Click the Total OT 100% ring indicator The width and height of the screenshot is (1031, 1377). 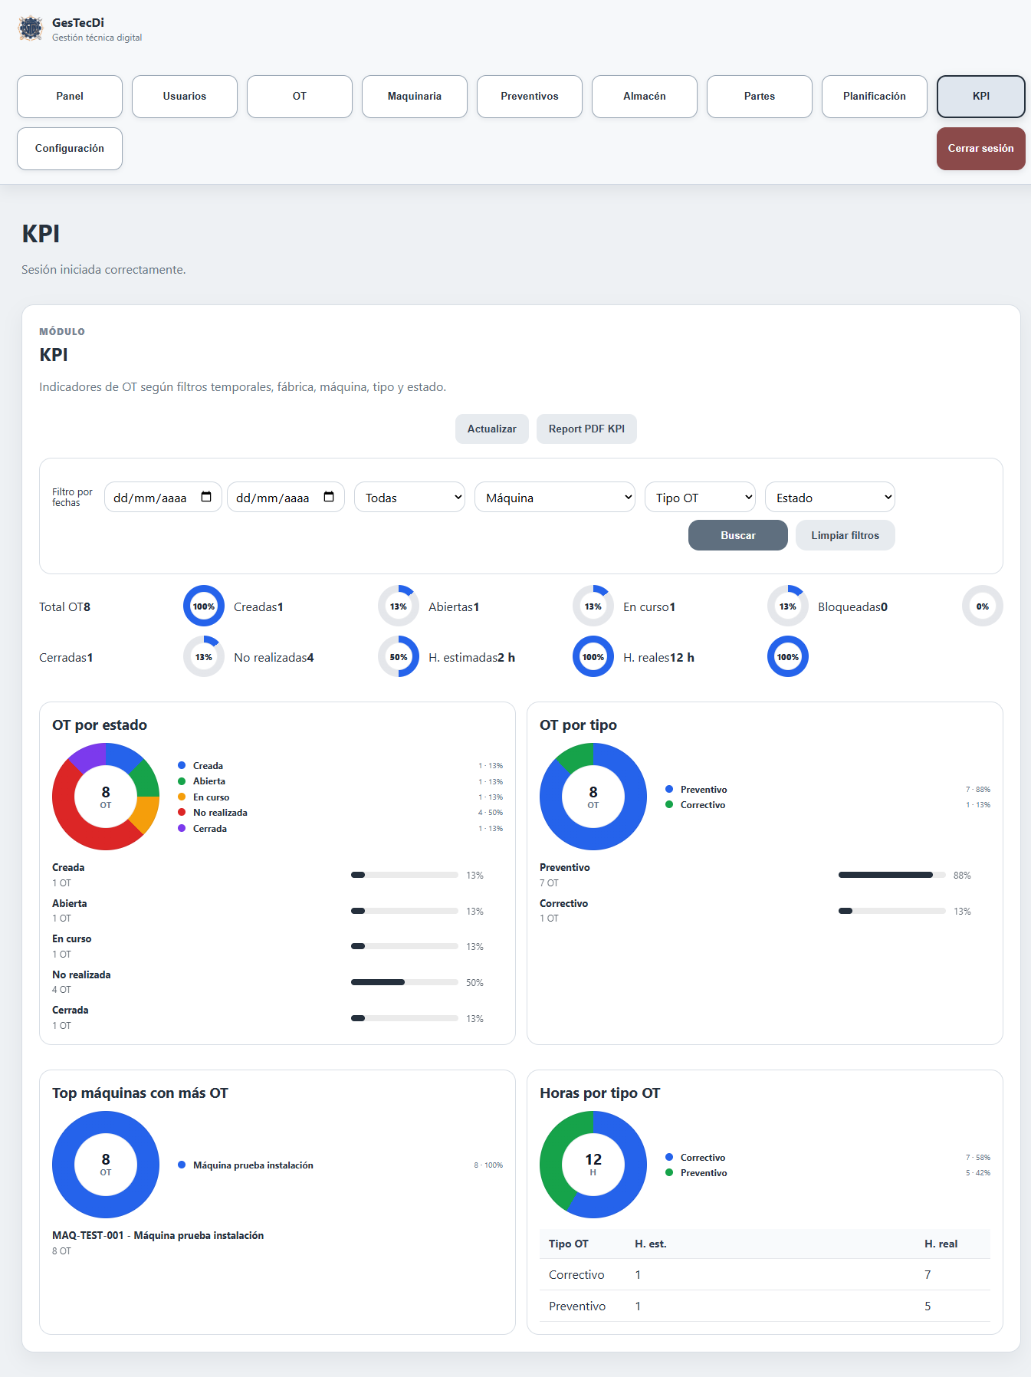(x=204, y=606)
